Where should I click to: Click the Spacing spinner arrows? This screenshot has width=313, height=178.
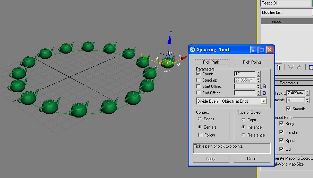point(259,80)
